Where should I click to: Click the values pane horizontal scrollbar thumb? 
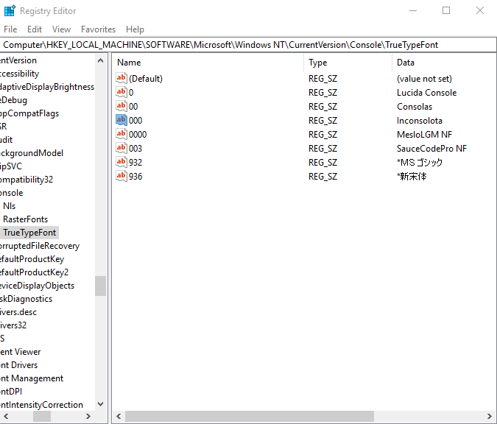click(x=250, y=416)
